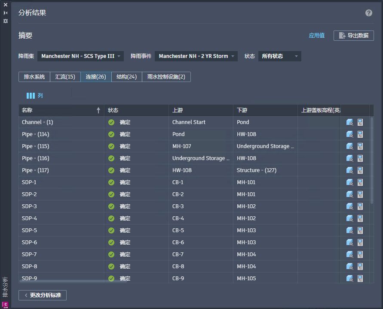Image resolution: width=383 pixels, height=309 pixels.
Task: Zoom to SDP-2 using row icon
Action: point(349,194)
